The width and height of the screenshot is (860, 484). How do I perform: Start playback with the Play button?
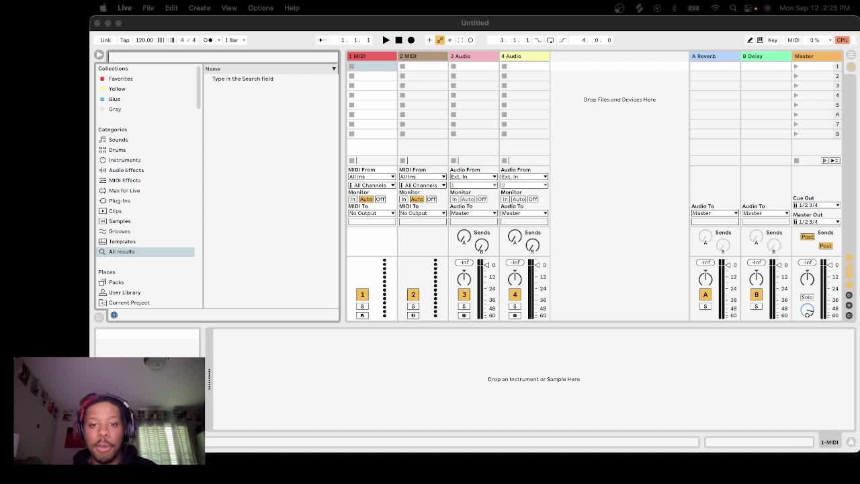pos(386,40)
